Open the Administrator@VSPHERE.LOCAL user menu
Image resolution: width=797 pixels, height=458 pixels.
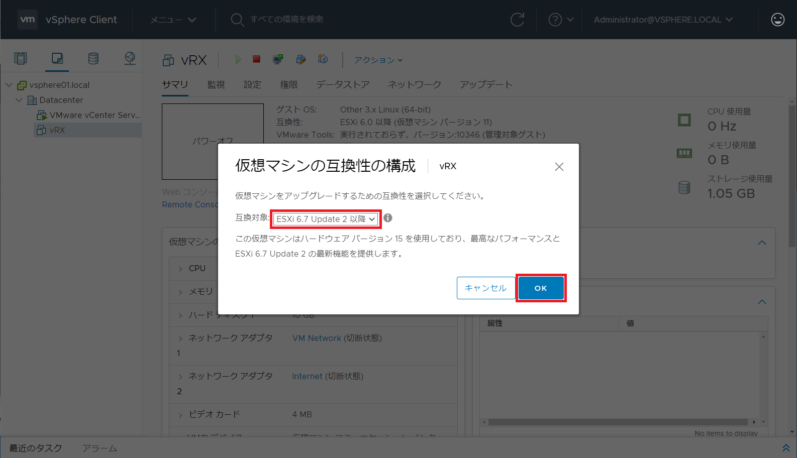coord(663,20)
